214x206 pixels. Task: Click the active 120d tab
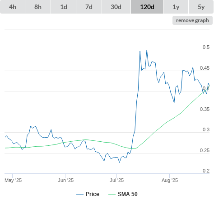tap(147, 7)
